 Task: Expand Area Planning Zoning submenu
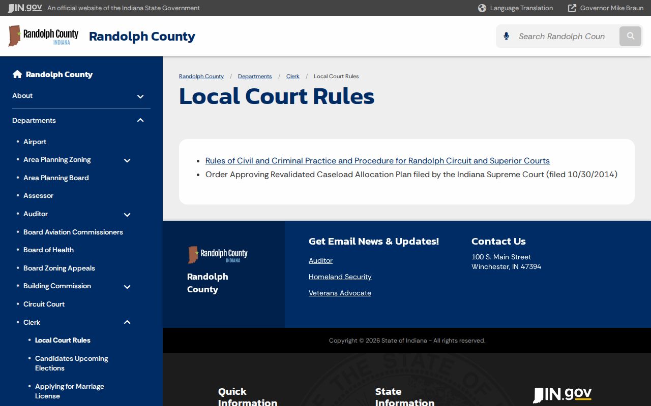point(127,160)
